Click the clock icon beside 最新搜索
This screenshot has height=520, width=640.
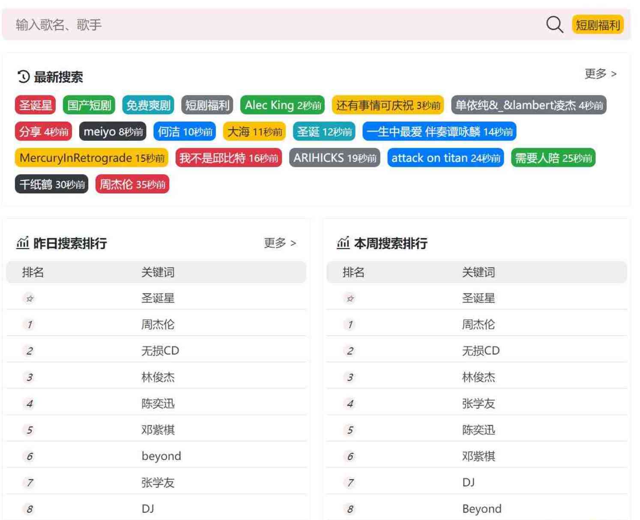pyautogui.click(x=24, y=77)
